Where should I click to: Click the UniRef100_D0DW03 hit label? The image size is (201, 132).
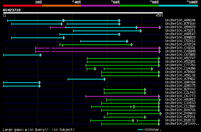[180, 114]
